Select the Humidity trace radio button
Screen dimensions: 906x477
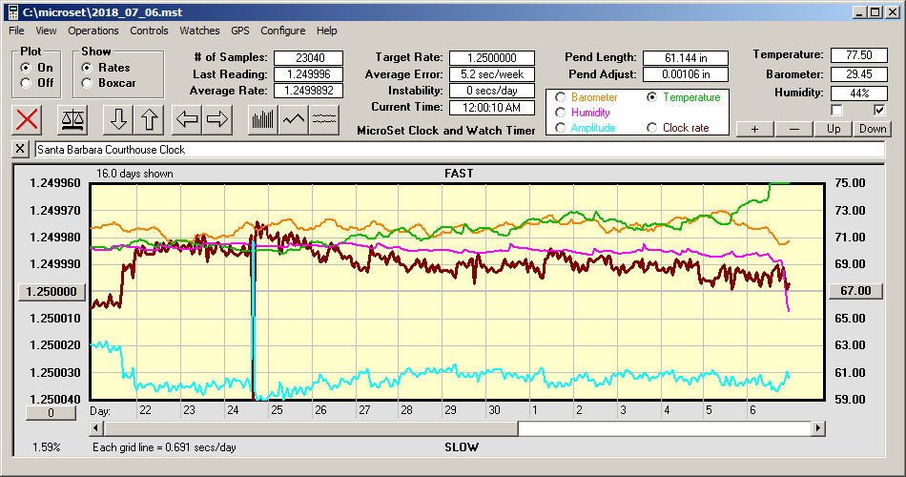click(560, 113)
